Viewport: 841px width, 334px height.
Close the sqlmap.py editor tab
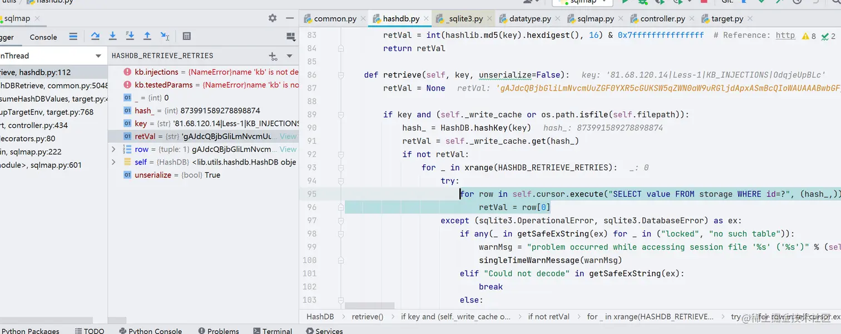click(x=620, y=18)
